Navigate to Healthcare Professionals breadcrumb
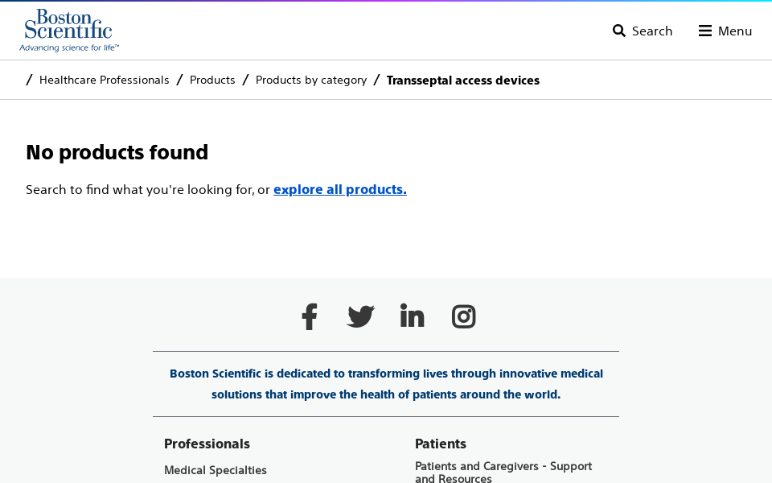The height and width of the screenshot is (483, 772). (105, 80)
